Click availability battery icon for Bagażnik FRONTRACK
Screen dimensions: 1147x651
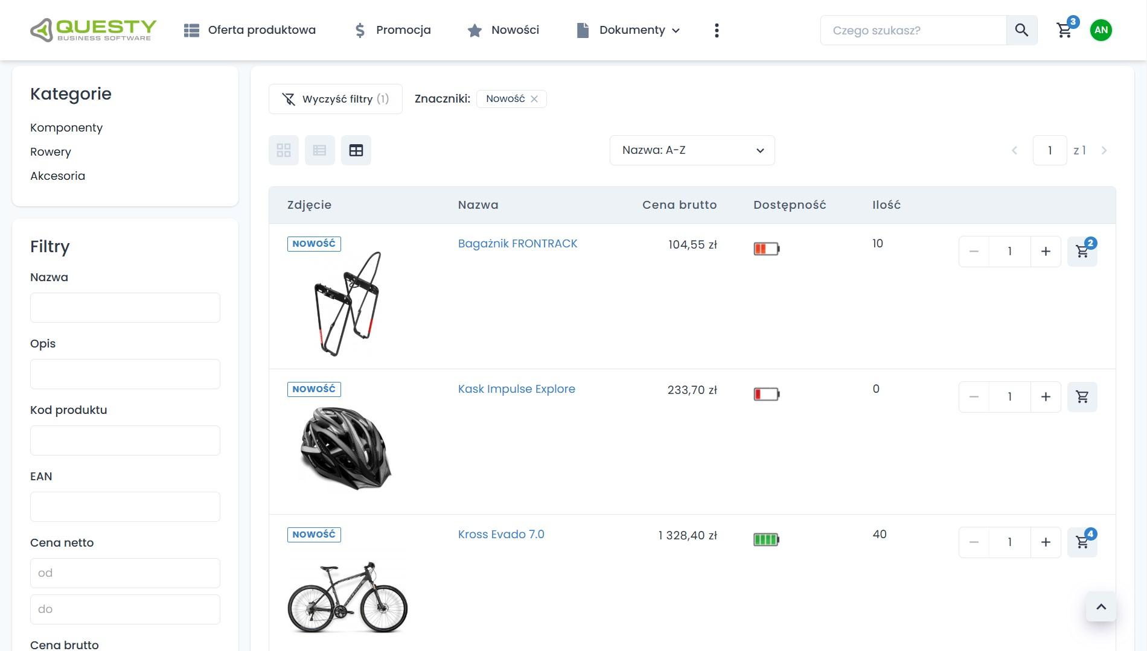point(767,249)
